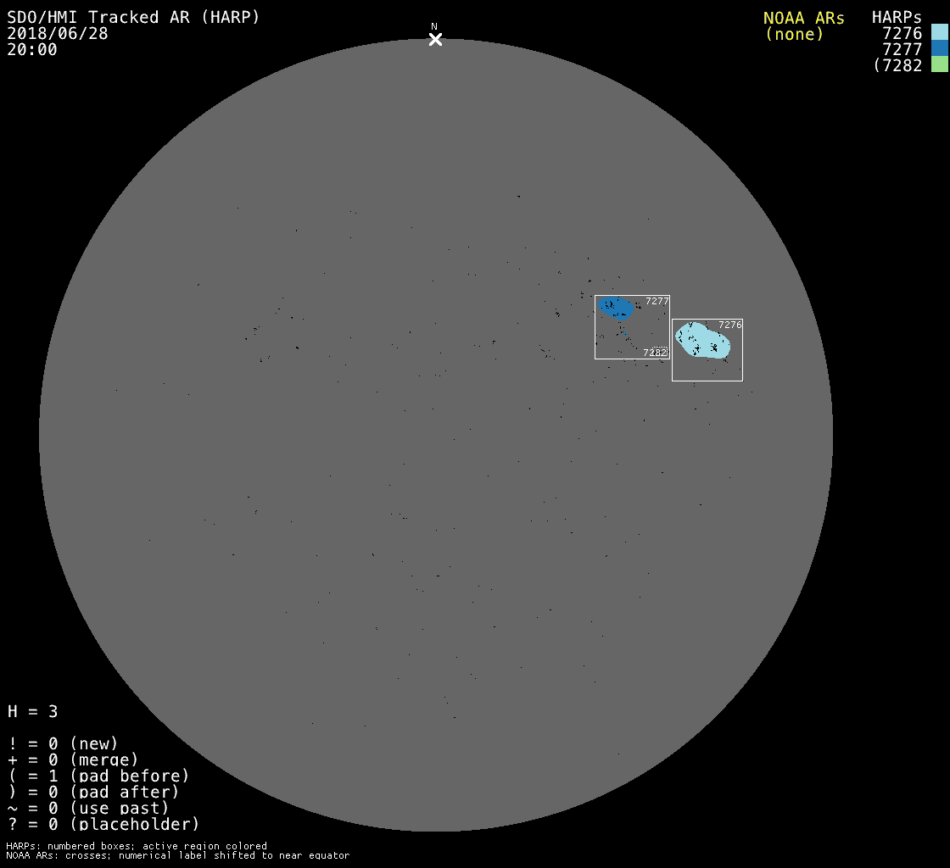Click the small 'N' letter above the disk
This screenshot has width=950, height=868.
pyautogui.click(x=434, y=26)
